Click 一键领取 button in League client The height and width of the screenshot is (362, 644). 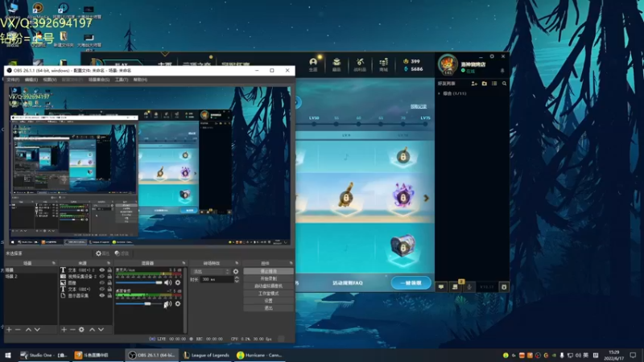[411, 283]
